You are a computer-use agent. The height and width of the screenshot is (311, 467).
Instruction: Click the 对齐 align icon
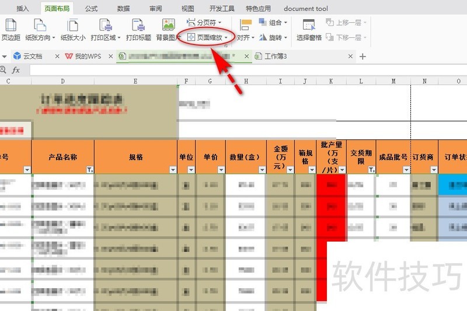click(245, 25)
